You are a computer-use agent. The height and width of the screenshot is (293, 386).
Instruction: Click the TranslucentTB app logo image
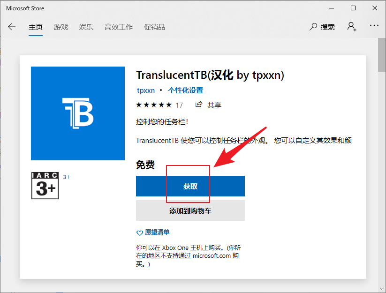point(78,113)
